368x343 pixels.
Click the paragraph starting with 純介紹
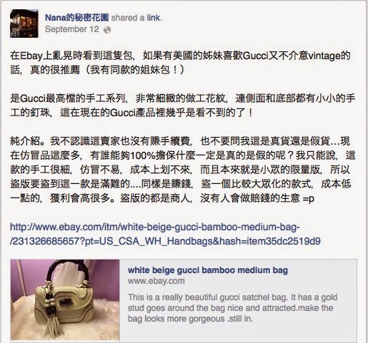(x=183, y=170)
